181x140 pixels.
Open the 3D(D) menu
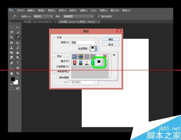[93, 10]
